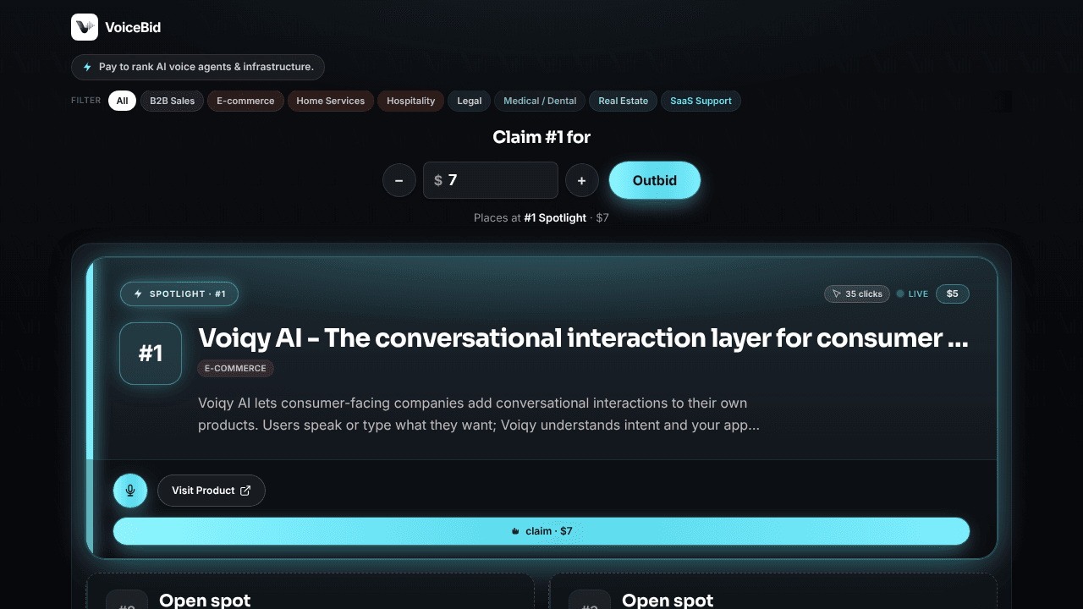Click the VoiceBid brand name
Image resolution: width=1083 pixels, height=609 pixels.
coord(133,27)
